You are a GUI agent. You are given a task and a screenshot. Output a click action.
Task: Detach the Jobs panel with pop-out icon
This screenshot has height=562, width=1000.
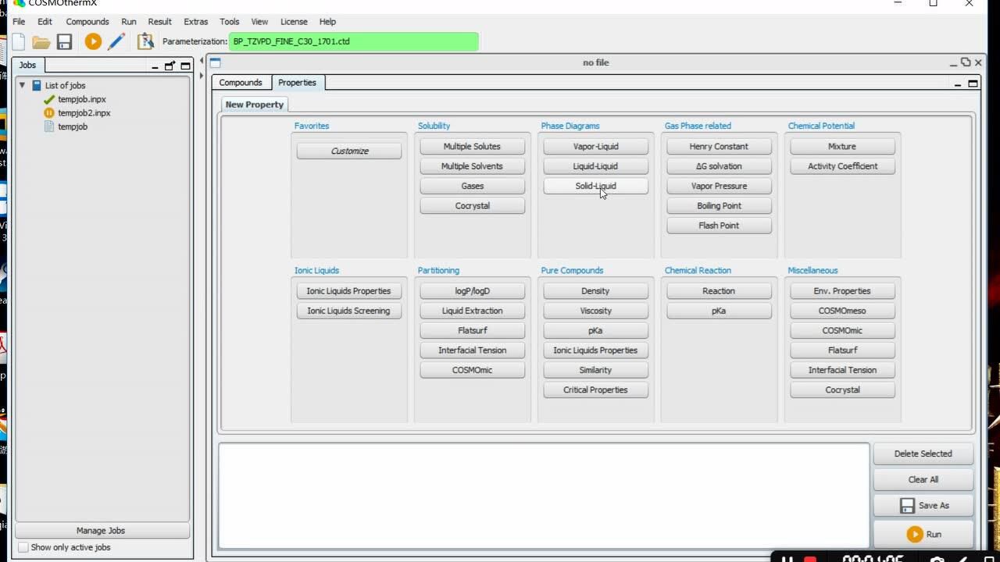[x=170, y=66]
